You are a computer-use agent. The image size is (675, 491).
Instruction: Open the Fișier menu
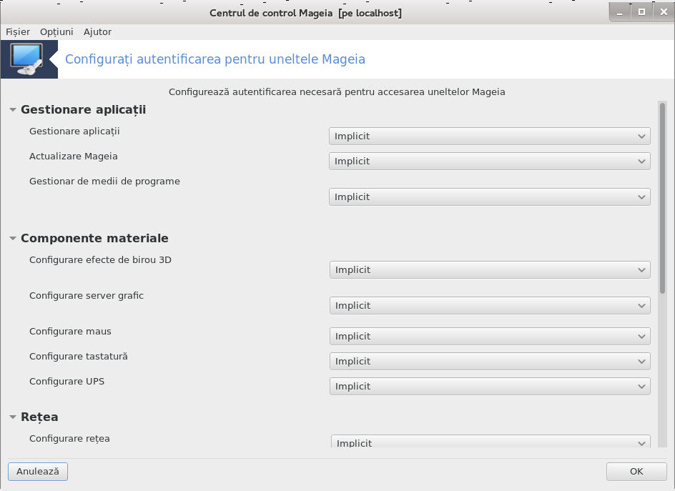coord(18,32)
